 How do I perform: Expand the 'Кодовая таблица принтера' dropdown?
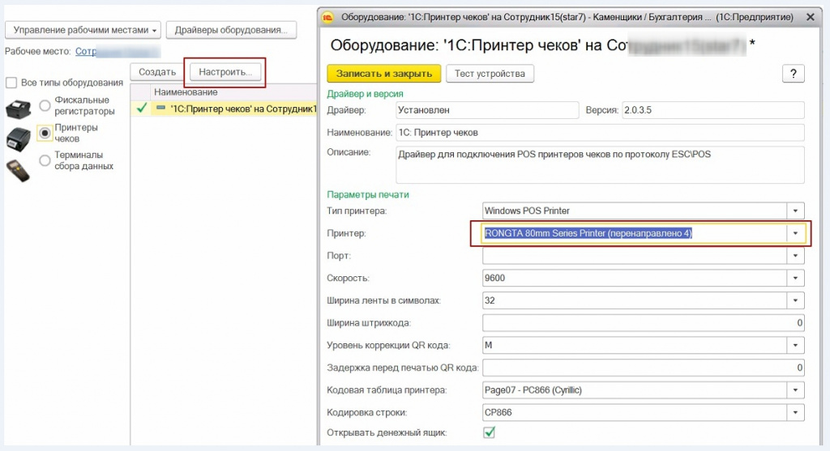click(x=796, y=390)
